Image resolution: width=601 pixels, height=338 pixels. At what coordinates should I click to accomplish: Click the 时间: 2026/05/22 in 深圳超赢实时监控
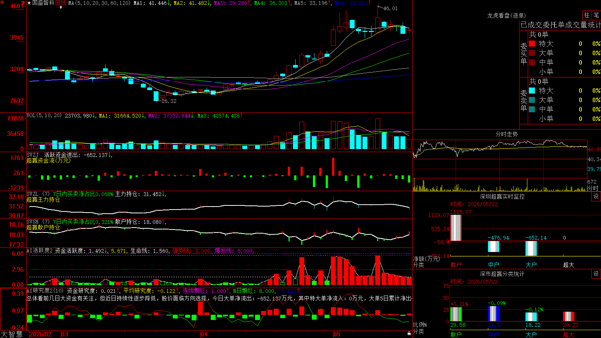click(474, 204)
